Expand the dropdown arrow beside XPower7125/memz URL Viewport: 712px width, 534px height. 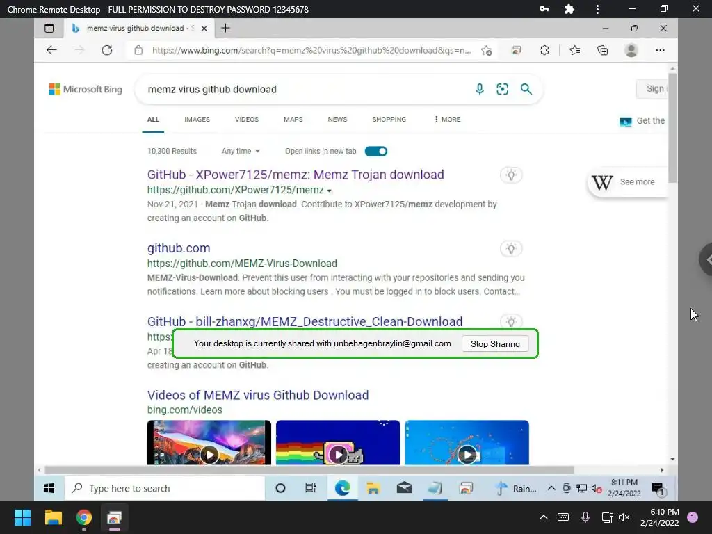[329, 191]
